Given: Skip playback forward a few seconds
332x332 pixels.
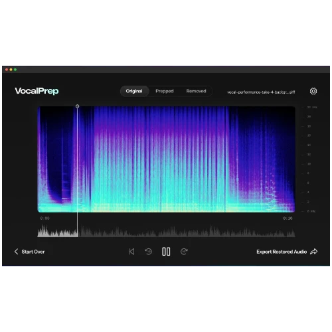Looking at the screenshot, I should 184,252.
